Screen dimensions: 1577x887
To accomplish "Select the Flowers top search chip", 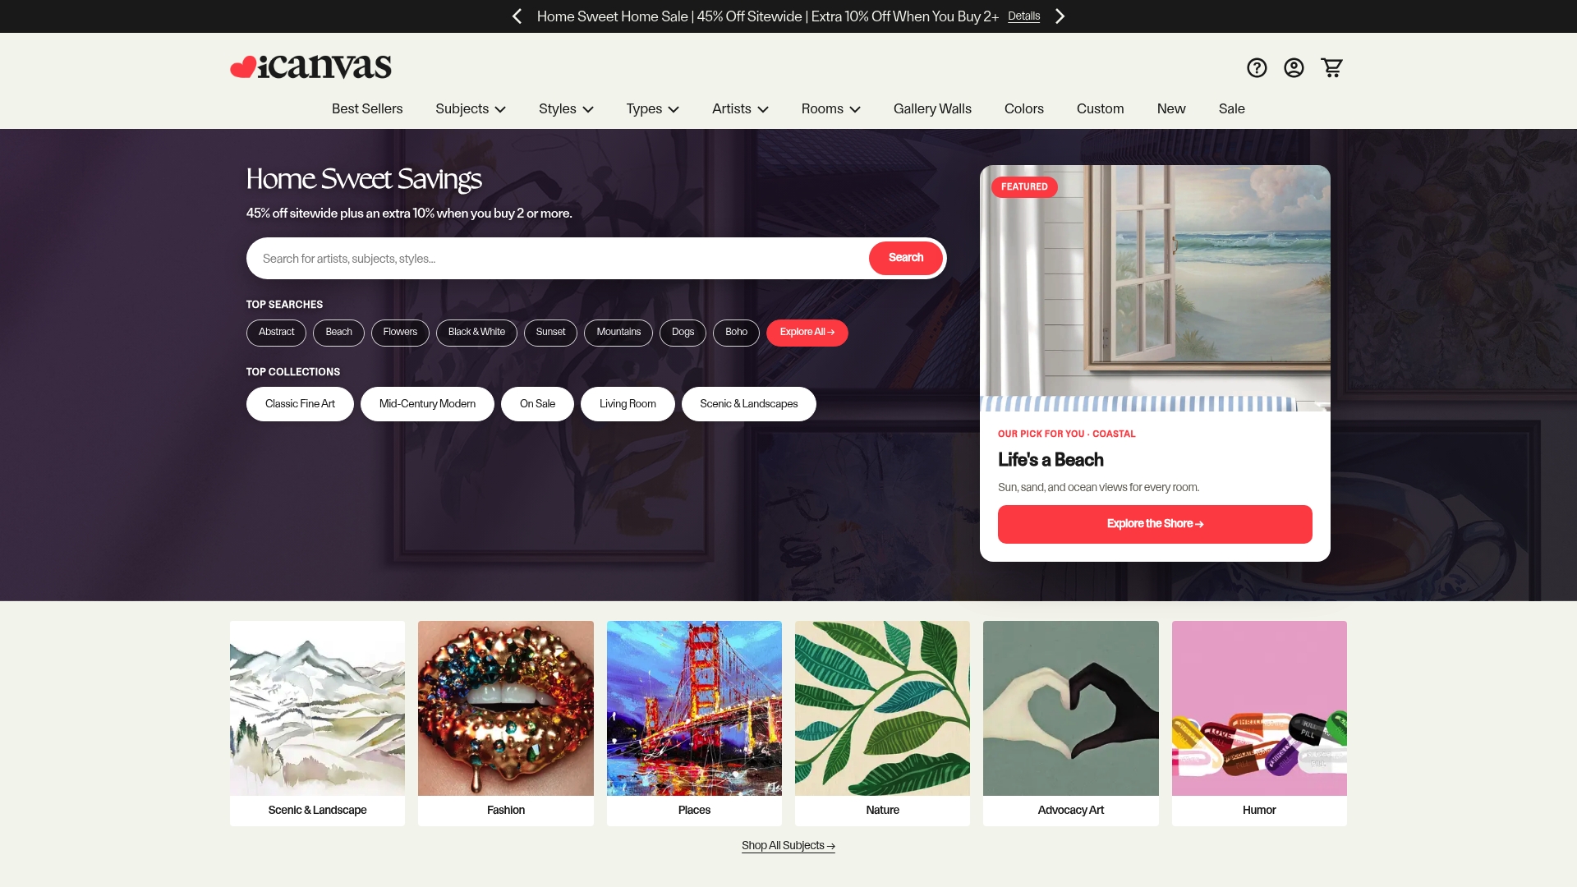I will (x=400, y=333).
